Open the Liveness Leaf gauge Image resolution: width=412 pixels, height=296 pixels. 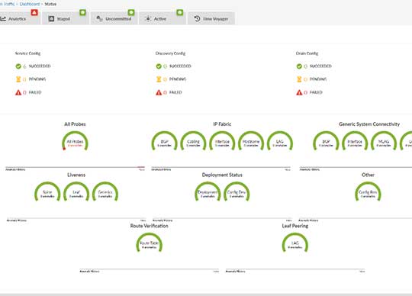click(x=76, y=192)
